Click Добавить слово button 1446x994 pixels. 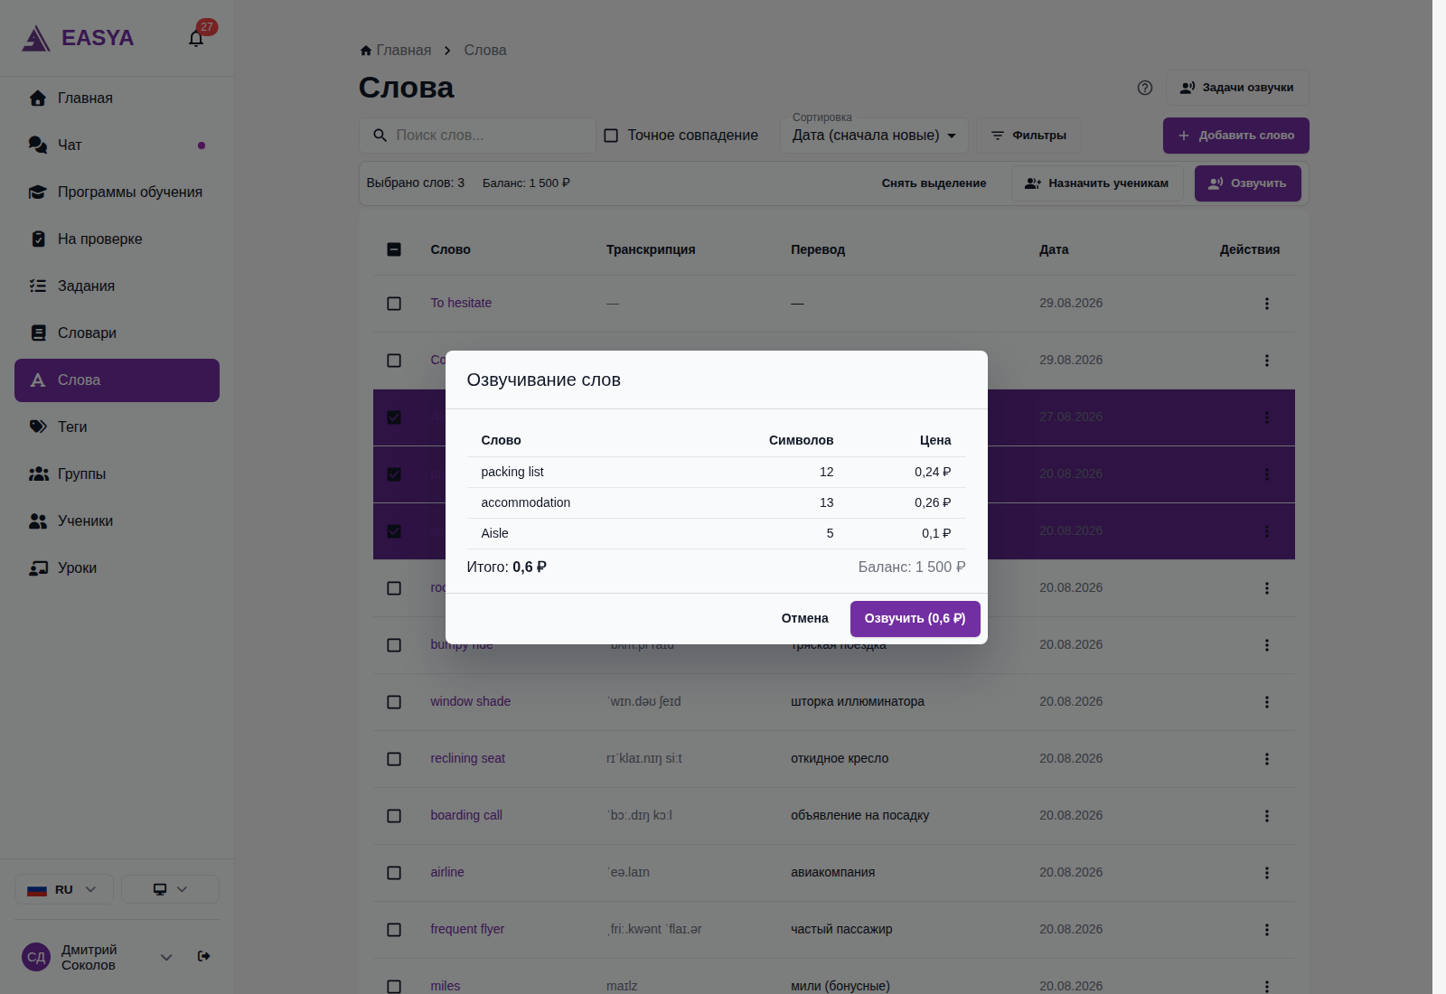[1235, 136]
